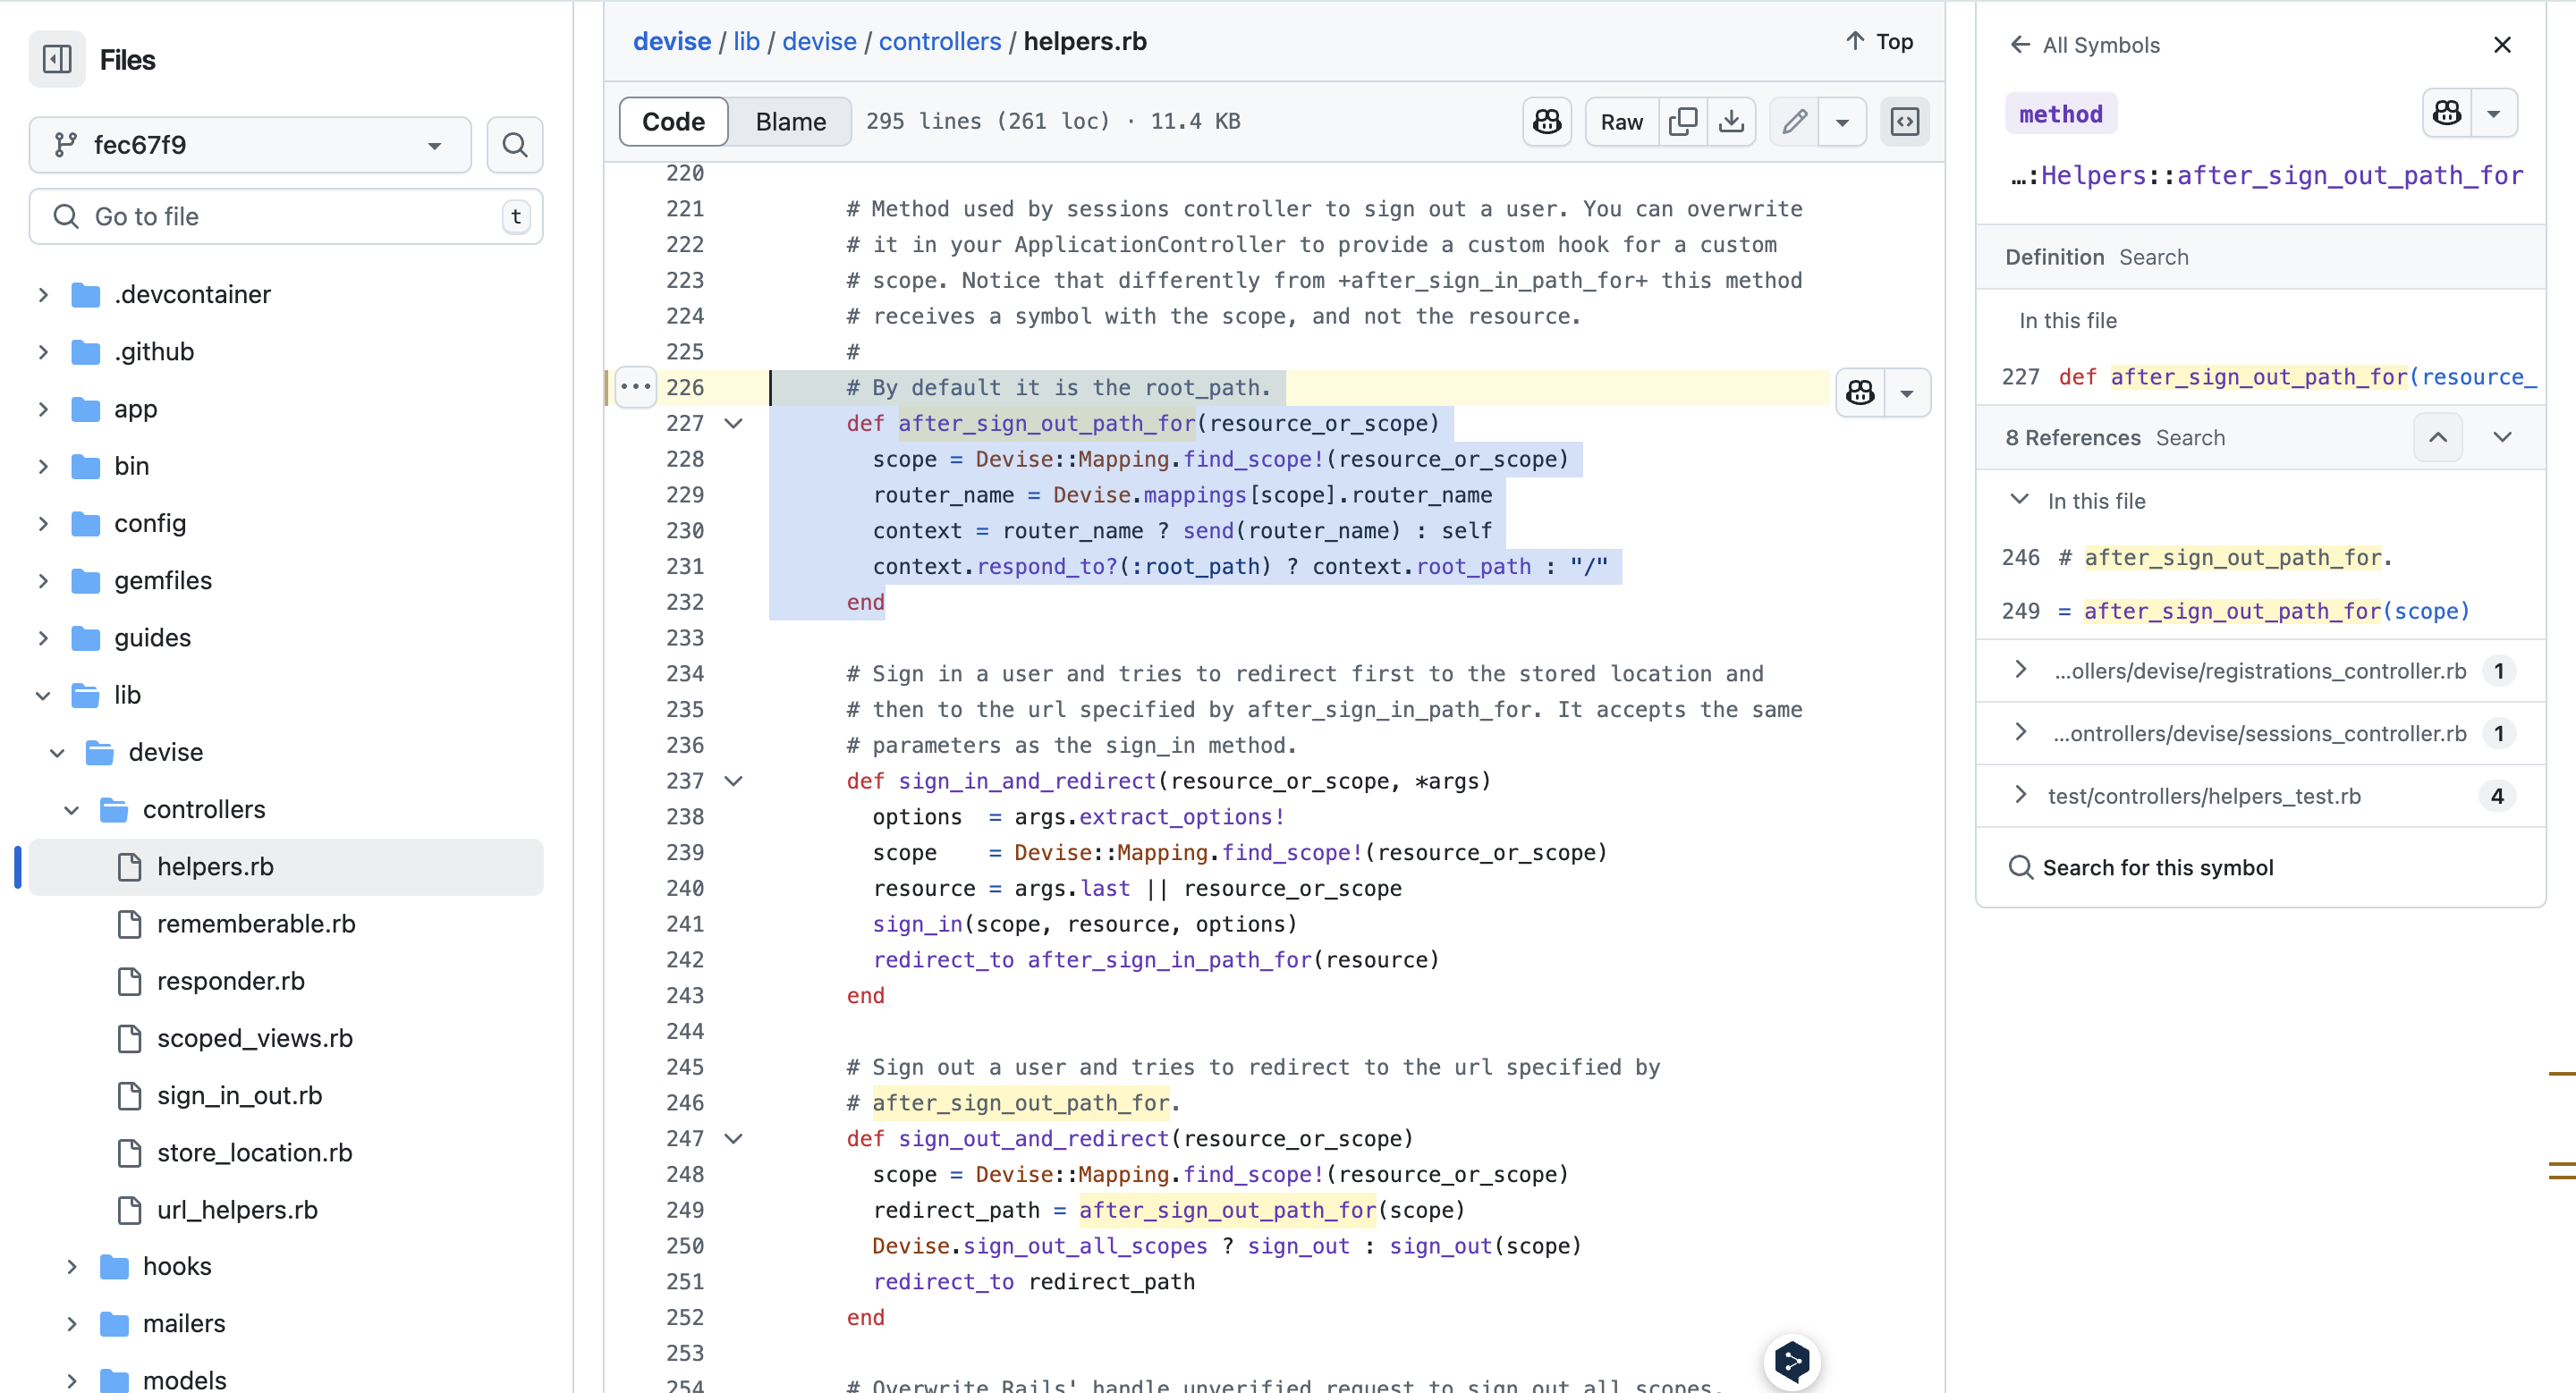Fold the sign_in_and_redirect method at line 237
This screenshot has height=1393, width=2576.
(x=733, y=781)
